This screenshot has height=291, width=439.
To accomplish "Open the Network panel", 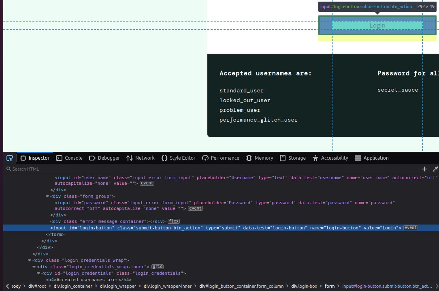I will (x=140, y=158).
